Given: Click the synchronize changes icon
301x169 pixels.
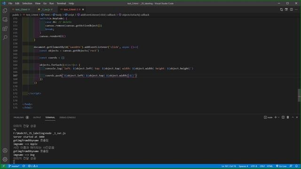Looking at the screenshot, I should tap(24, 166).
